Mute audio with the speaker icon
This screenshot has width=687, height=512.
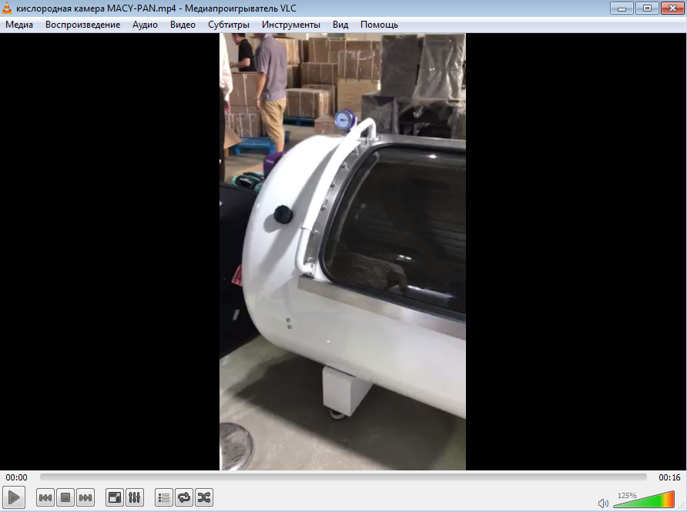(x=603, y=503)
